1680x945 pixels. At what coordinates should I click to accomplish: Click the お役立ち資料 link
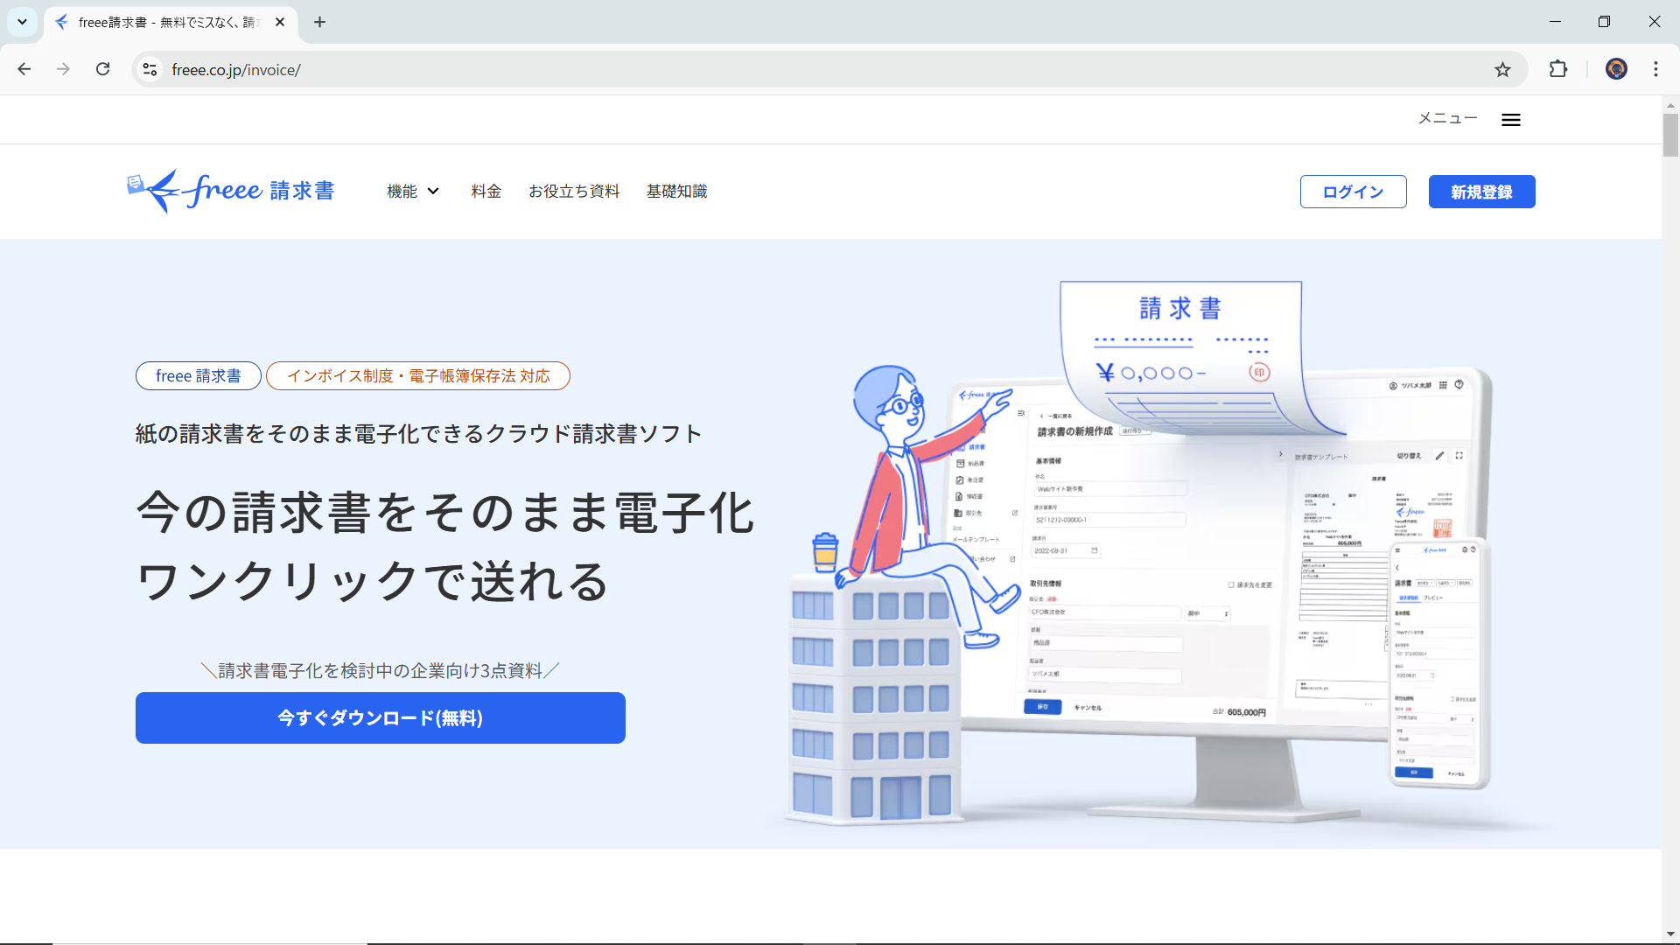pyautogui.click(x=573, y=192)
